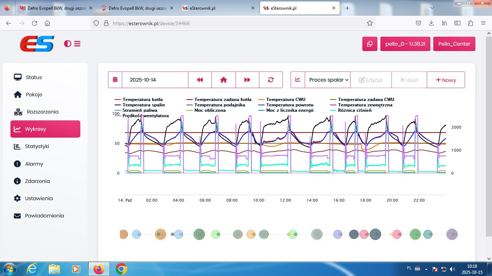Toggle Temperatura spalin legend entry
Image resolution: width=492 pixels, height=276 pixels.
[x=143, y=105]
